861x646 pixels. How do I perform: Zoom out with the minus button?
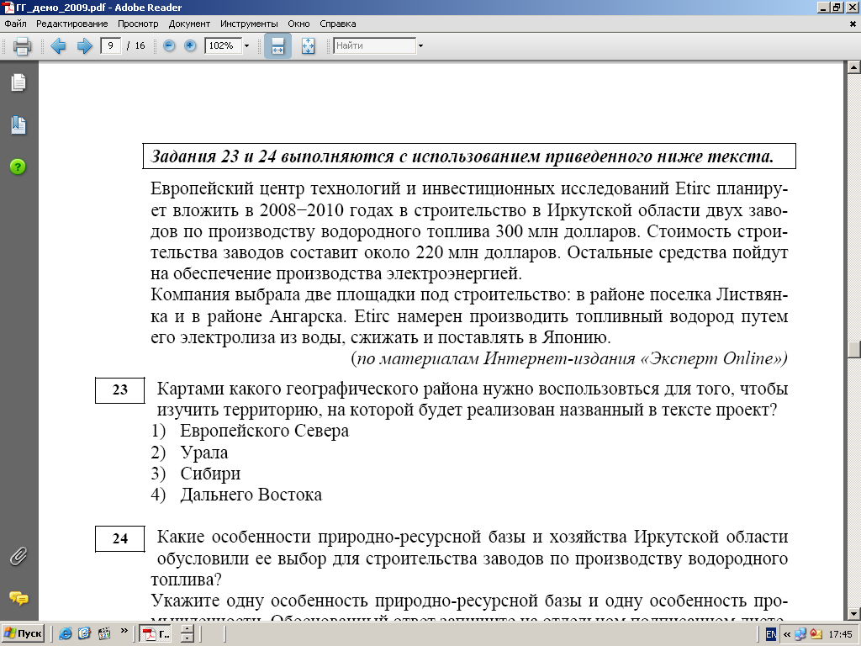tap(169, 45)
